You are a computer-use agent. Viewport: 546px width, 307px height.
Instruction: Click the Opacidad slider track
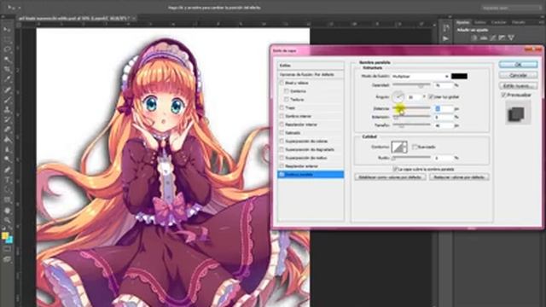click(x=411, y=84)
